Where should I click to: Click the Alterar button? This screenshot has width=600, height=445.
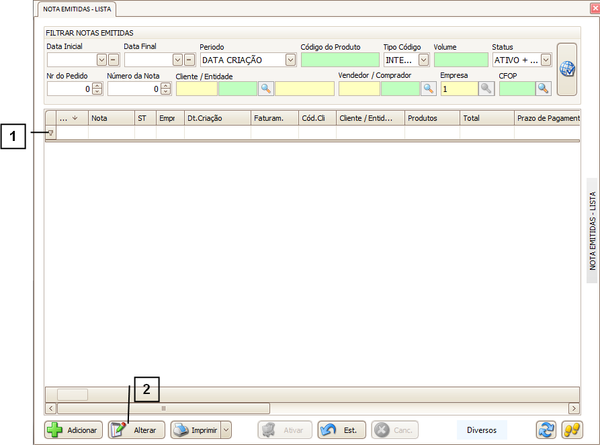(136, 430)
